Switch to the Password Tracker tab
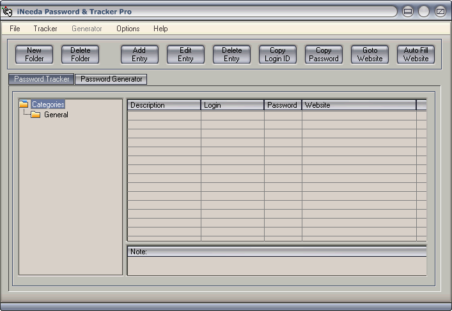 pyautogui.click(x=42, y=79)
